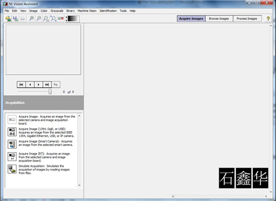Select the Acquire Image (RT) icon
Screen dimensions: 276x201
[12, 157]
